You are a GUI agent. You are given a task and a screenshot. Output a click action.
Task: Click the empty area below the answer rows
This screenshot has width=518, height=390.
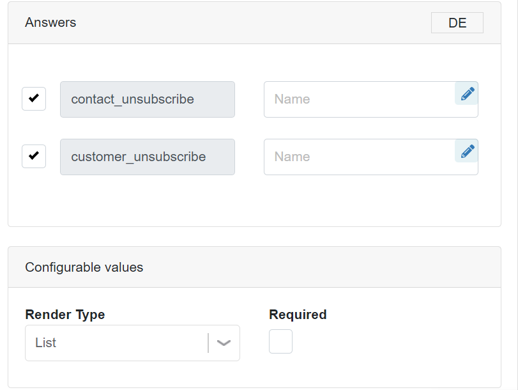[x=254, y=201]
